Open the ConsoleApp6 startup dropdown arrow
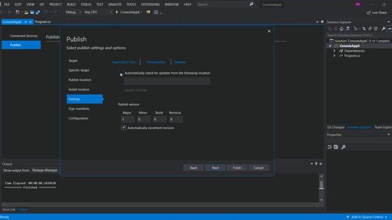Screen dimensions: 392x220 tap(141, 12)
